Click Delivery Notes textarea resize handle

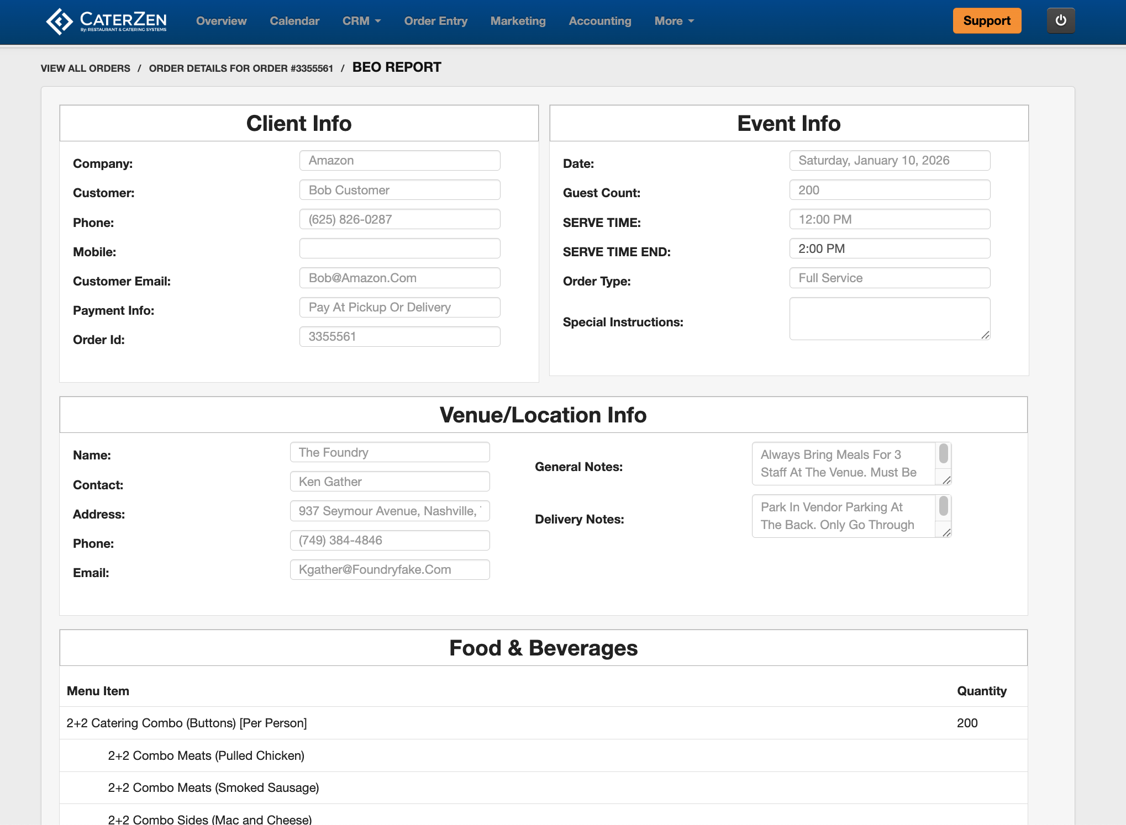tap(946, 533)
